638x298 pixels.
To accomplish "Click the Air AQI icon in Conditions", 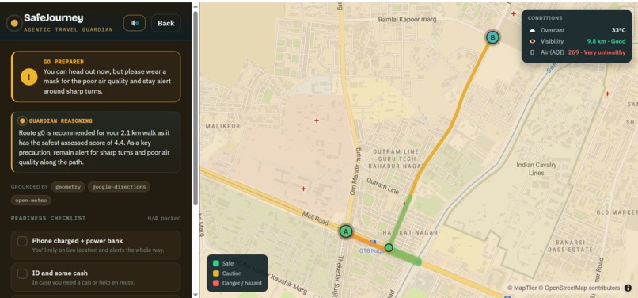I will point(532,52).
